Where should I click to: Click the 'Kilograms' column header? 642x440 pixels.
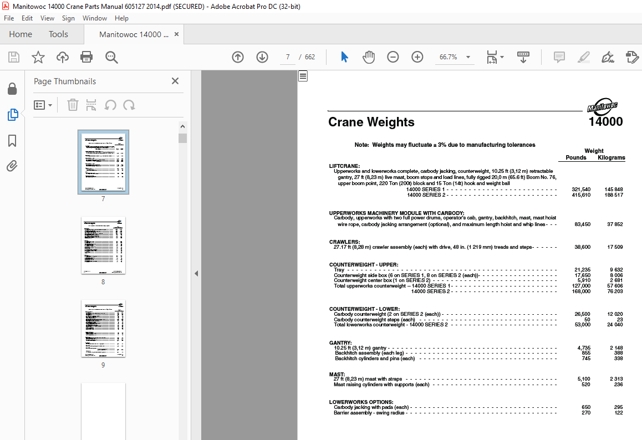[x=612, y=157]
